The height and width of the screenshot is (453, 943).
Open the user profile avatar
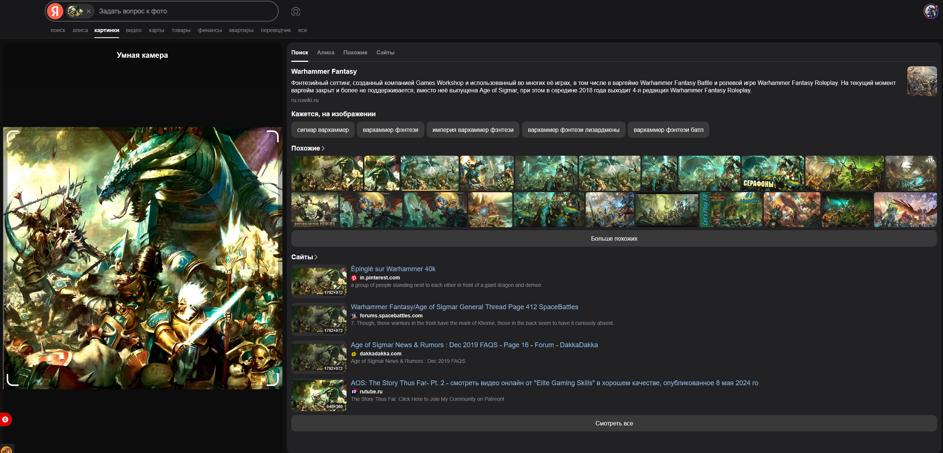click(930, 11)
